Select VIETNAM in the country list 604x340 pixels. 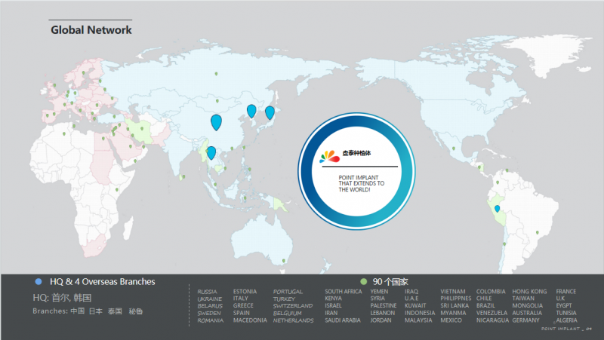point(453,292)
